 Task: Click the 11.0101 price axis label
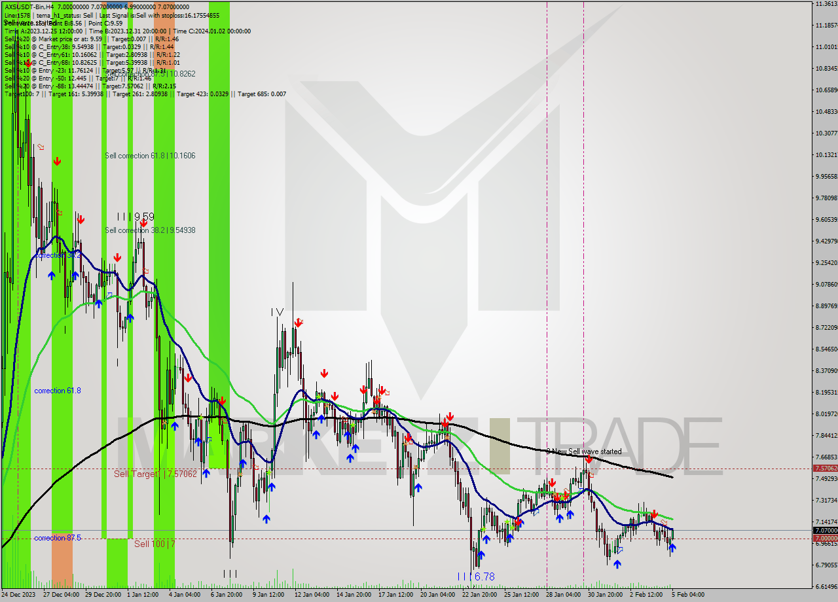click(826, 47)
